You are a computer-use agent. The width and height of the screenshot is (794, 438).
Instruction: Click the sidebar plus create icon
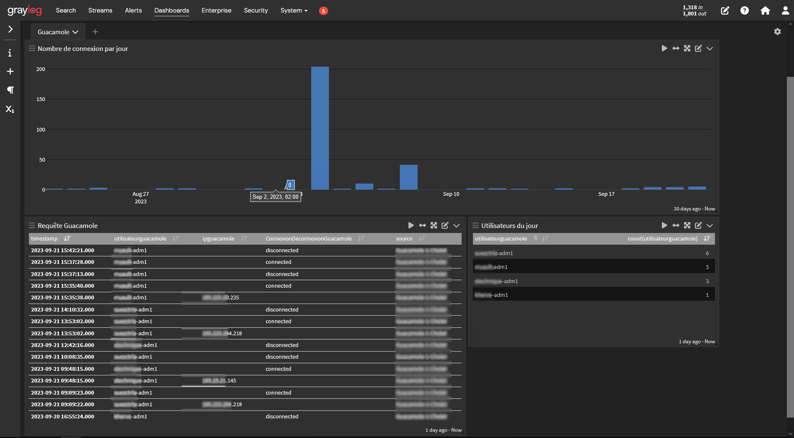coord(10,71)
